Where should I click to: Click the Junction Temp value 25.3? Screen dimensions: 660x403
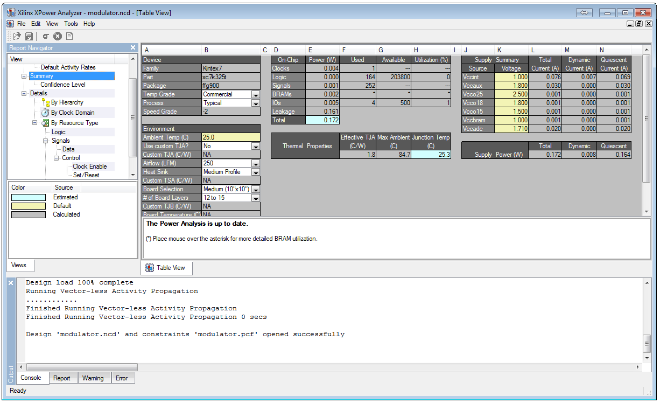431,155
